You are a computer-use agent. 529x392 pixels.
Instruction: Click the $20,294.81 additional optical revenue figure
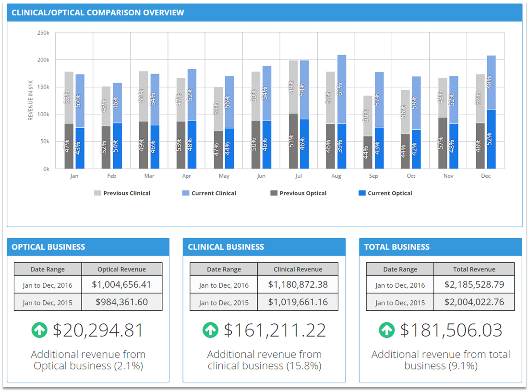click(x=98, y=331)
